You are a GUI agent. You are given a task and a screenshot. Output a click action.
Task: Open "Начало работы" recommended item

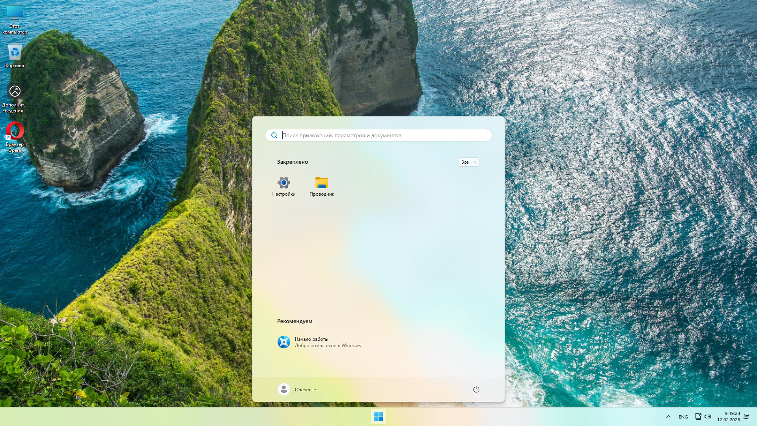click(327, 342)
